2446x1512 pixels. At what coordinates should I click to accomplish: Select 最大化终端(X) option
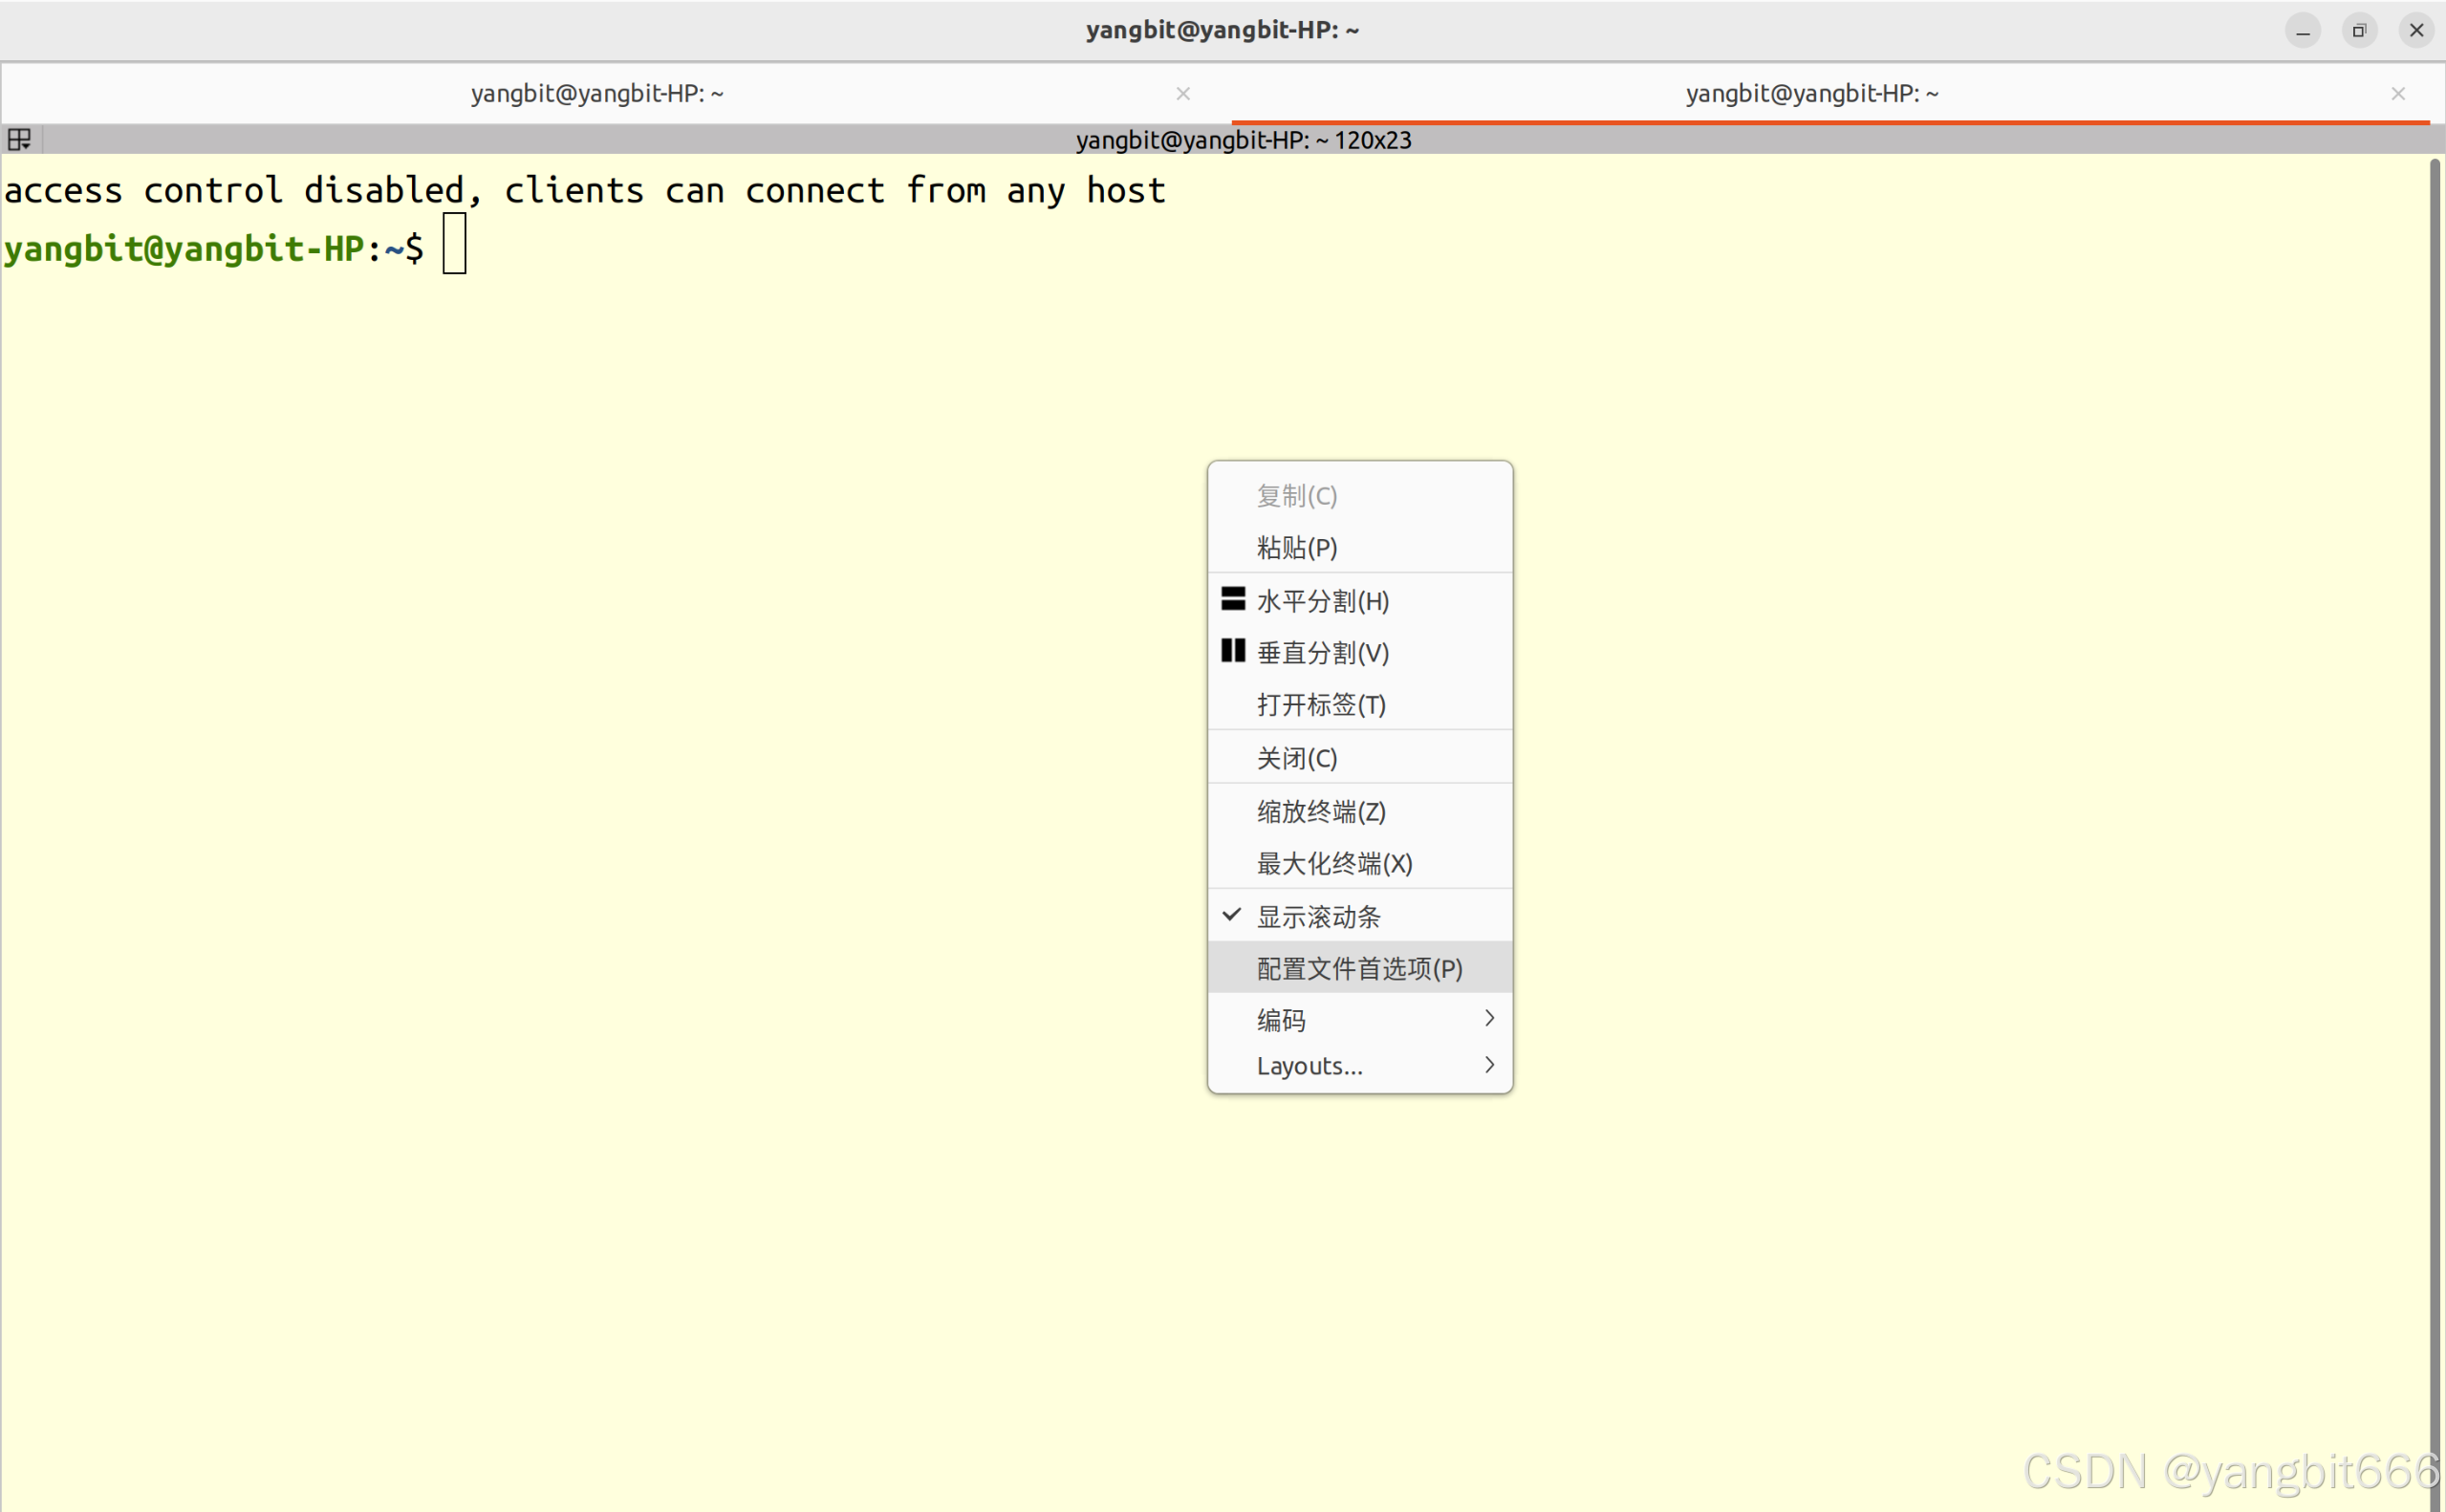click(x=1333, y=862)
